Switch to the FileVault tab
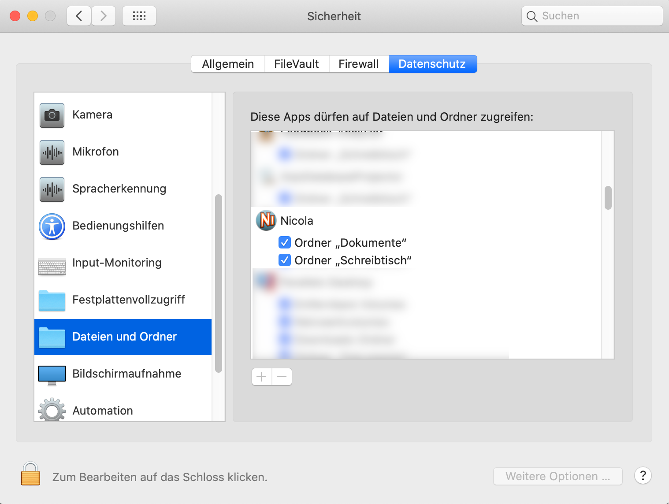669x504 pixels. (x=296, y=64)
